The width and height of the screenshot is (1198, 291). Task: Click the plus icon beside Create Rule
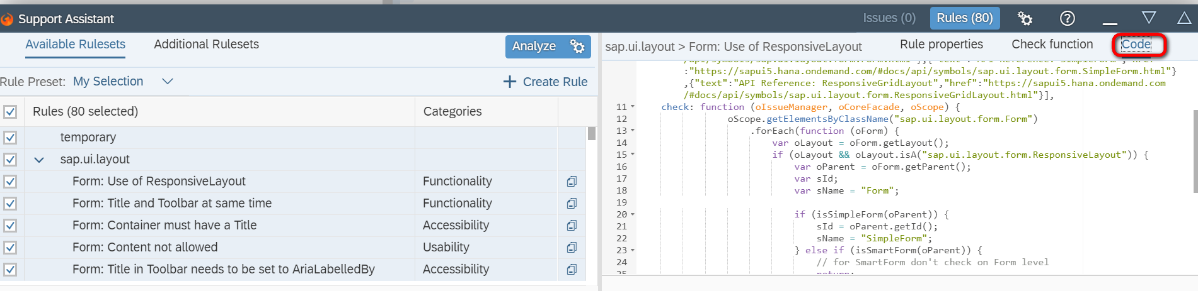509,82
